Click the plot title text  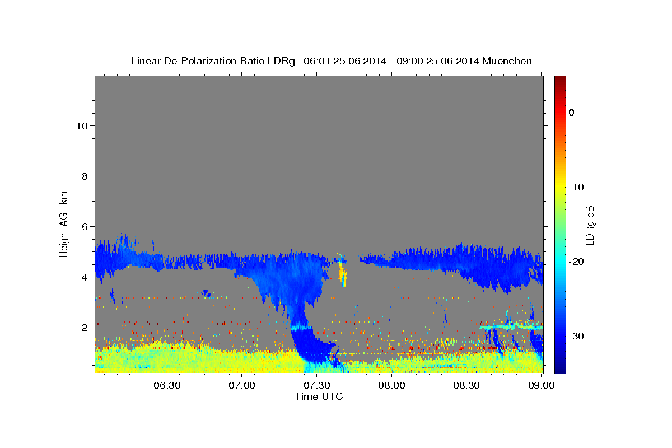331,61
